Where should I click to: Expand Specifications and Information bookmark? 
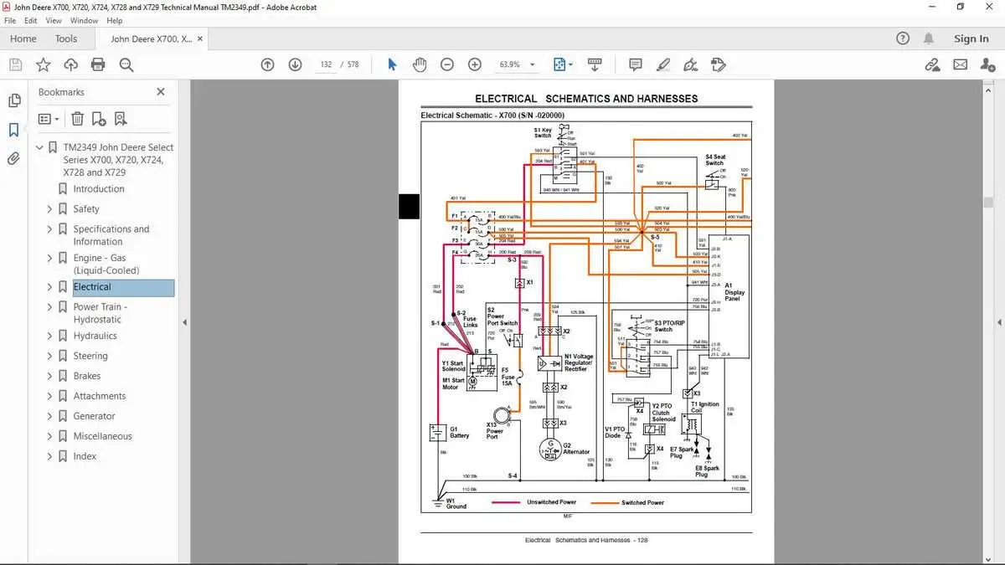pyautogui.click(x=49, y=229)
